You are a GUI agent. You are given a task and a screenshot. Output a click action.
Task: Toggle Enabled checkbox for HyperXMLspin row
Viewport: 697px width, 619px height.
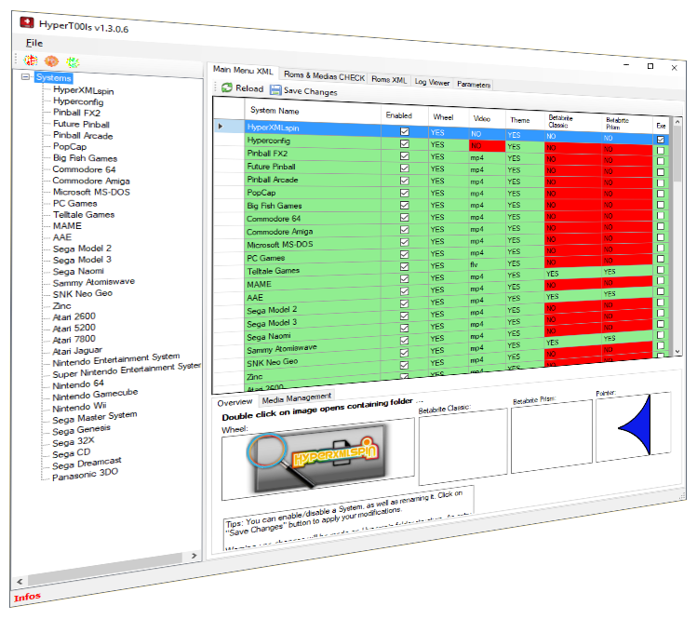[404, 131]
